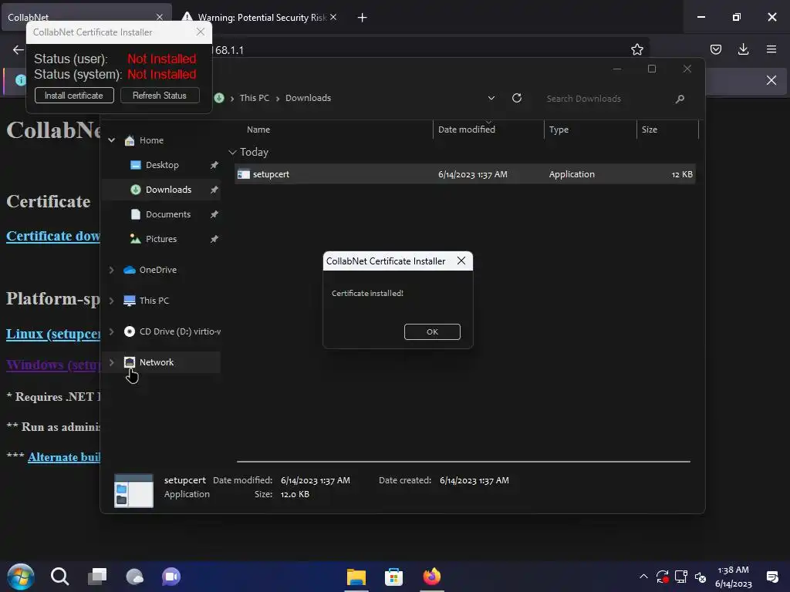Viewport: 790px width, 592px height.
Task: Open the Windows Start menu
Action: [x=21, y=577]
